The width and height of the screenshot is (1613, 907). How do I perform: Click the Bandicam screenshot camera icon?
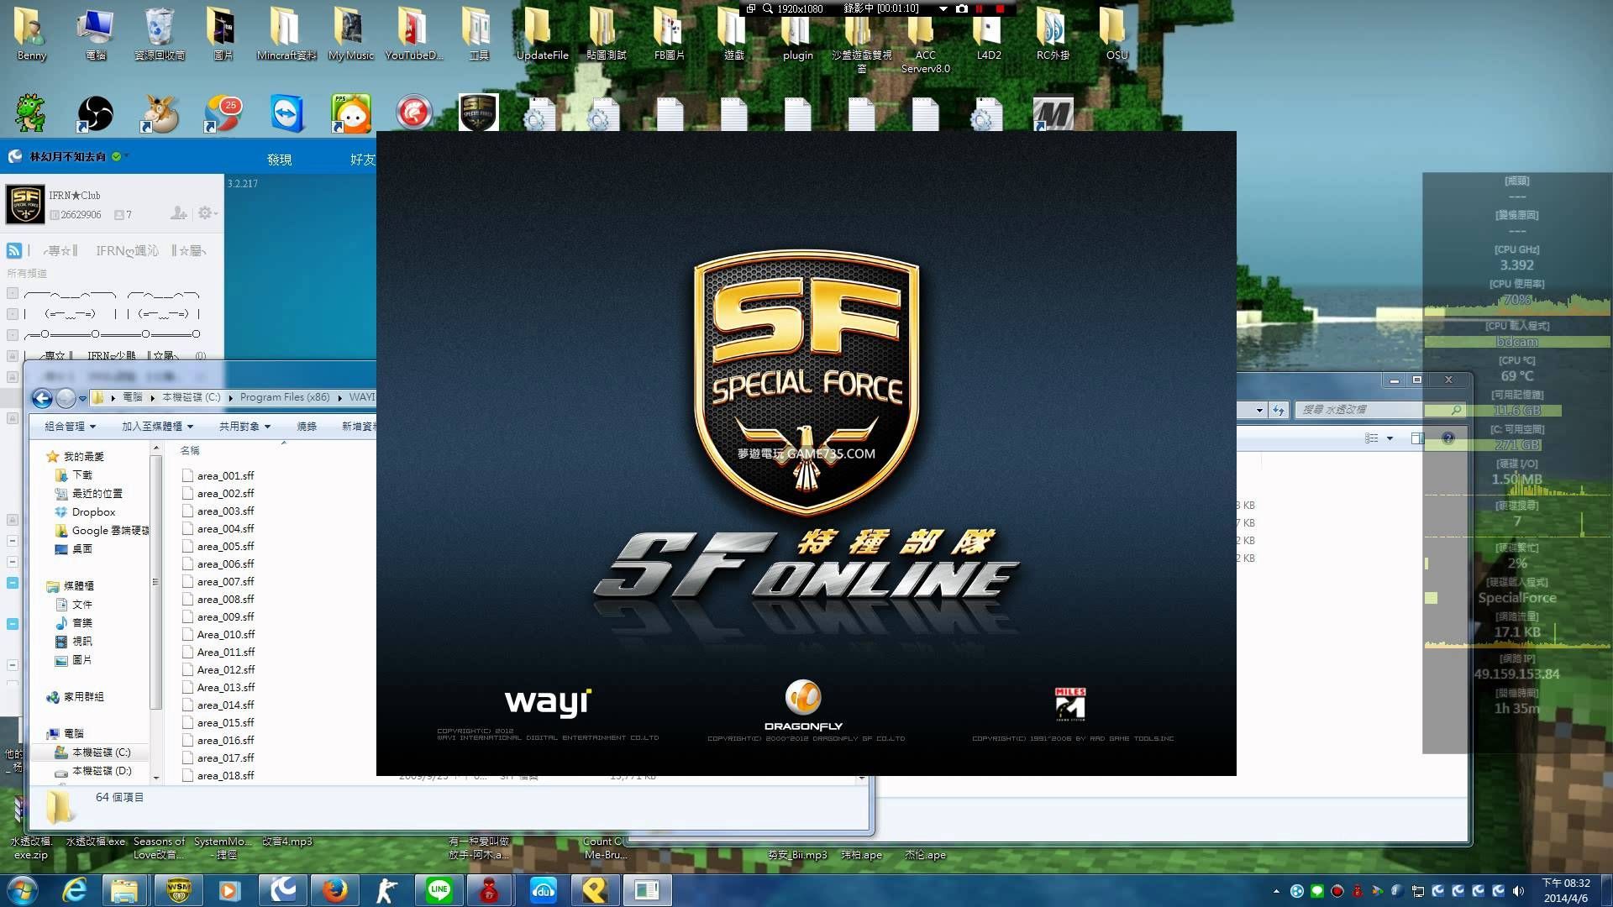[x=962, y=8]
